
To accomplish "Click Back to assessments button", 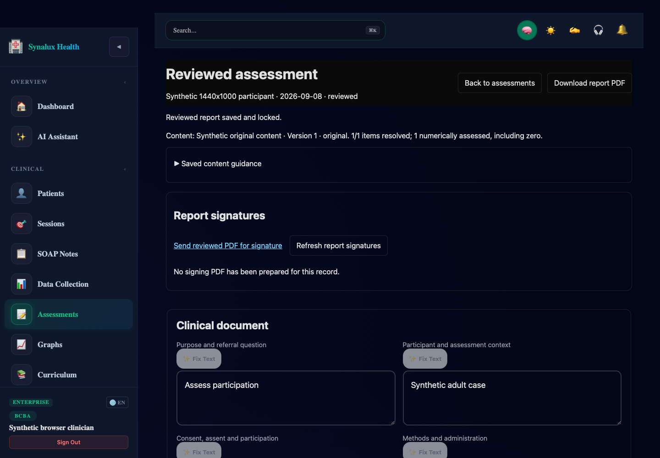I will pyautogui.click(x=500, y=83).
